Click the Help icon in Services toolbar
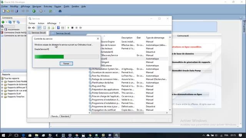Screen dimensions: 246x138 pyautogui.click(x=58, y=28)
